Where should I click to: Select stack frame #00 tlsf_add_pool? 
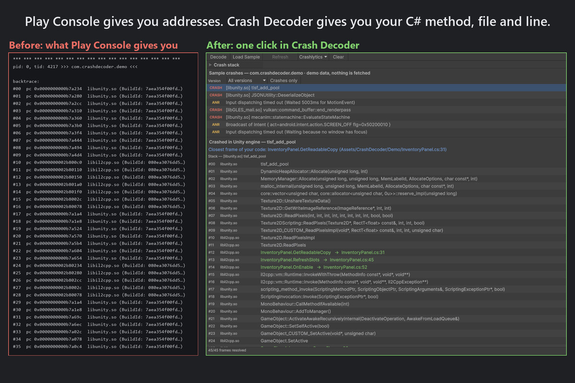click(x=387, y=164)
